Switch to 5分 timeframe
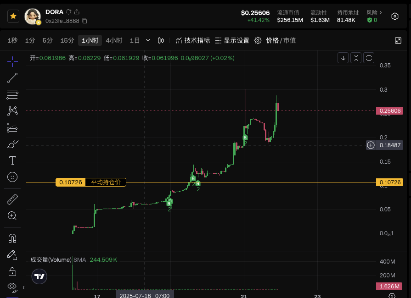411x298 pixels. 47,40
